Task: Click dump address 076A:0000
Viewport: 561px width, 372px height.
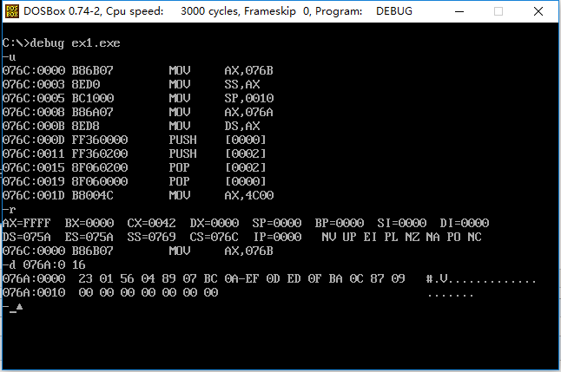Action: click(34, 278)
